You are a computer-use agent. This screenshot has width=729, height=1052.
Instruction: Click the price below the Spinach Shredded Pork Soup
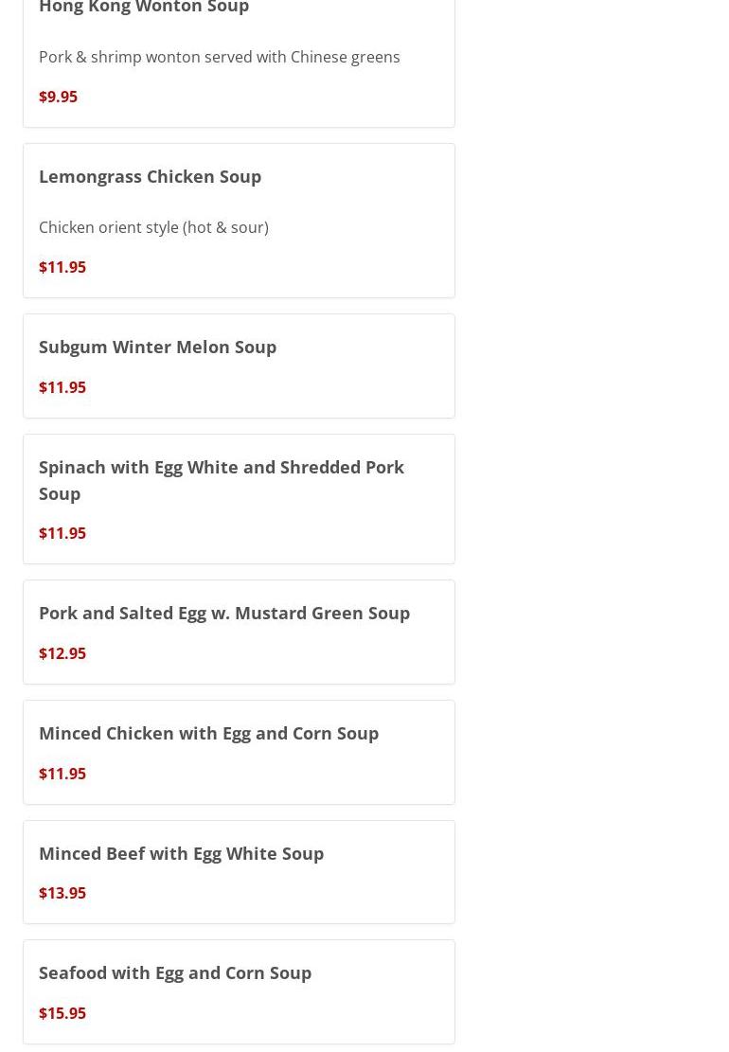pos(62,533)
